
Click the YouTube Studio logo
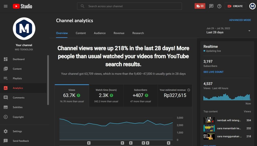[x=23, y=6]
